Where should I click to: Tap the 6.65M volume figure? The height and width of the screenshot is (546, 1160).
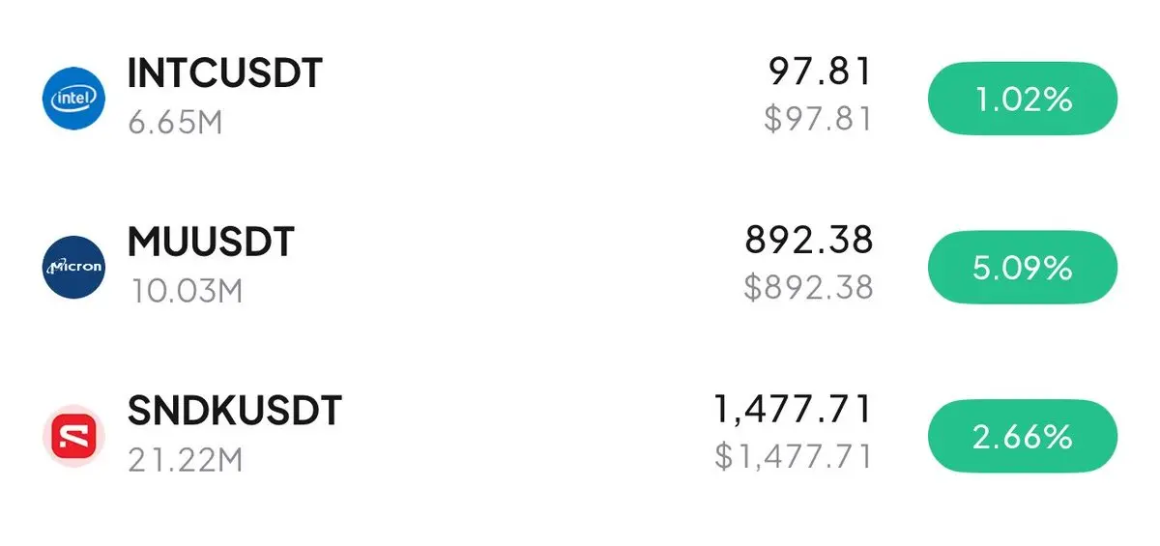(175, 123)
